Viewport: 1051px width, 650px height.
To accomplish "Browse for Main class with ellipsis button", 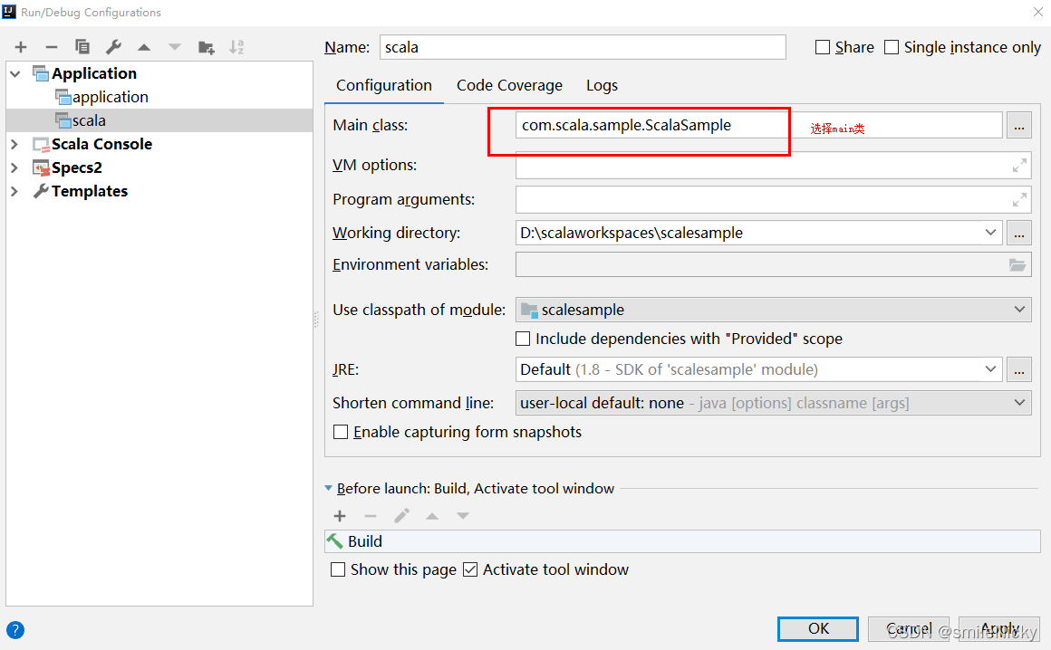I will pyautogui.click(x=1019, y=126).
